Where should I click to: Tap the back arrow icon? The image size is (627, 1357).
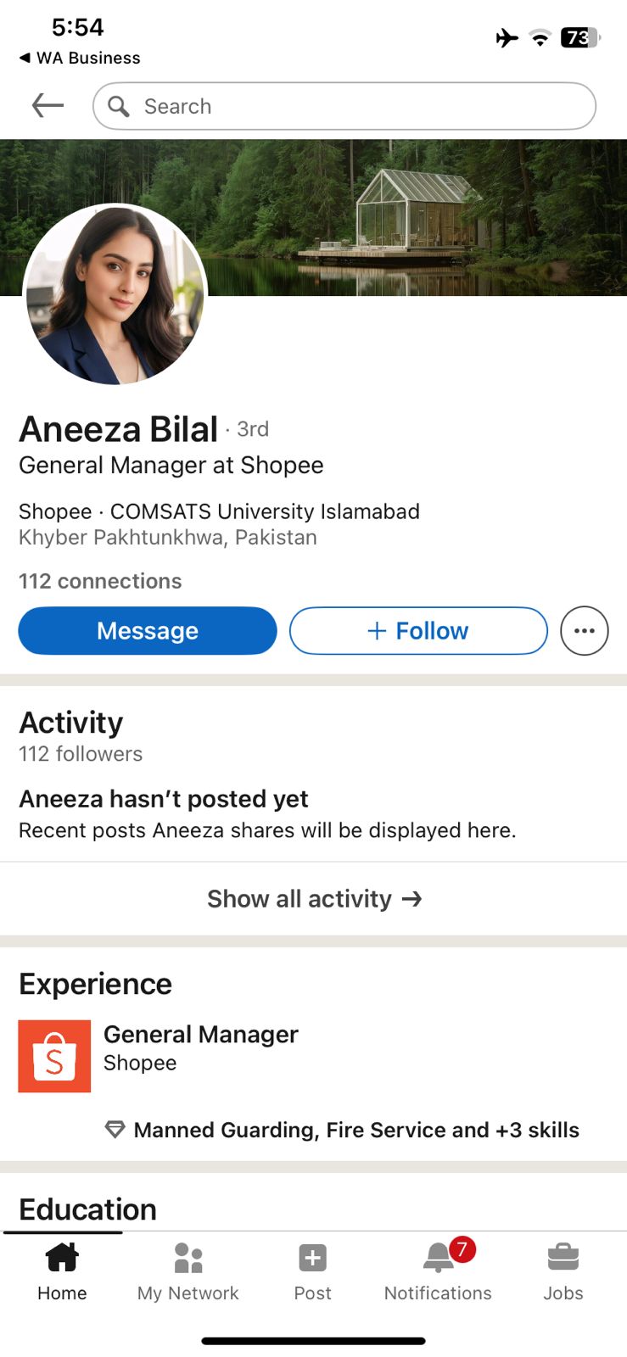[48, 106]
